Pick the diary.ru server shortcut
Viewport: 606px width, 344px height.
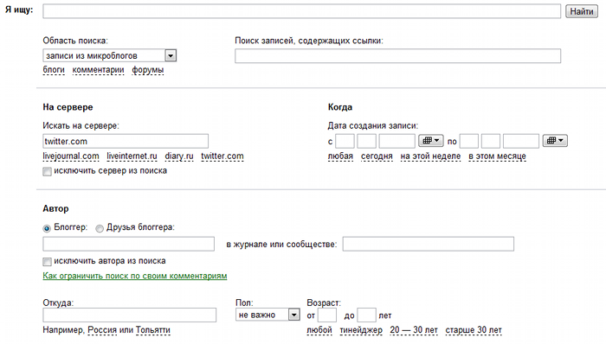pyautogui.click(x=179, y=156)
